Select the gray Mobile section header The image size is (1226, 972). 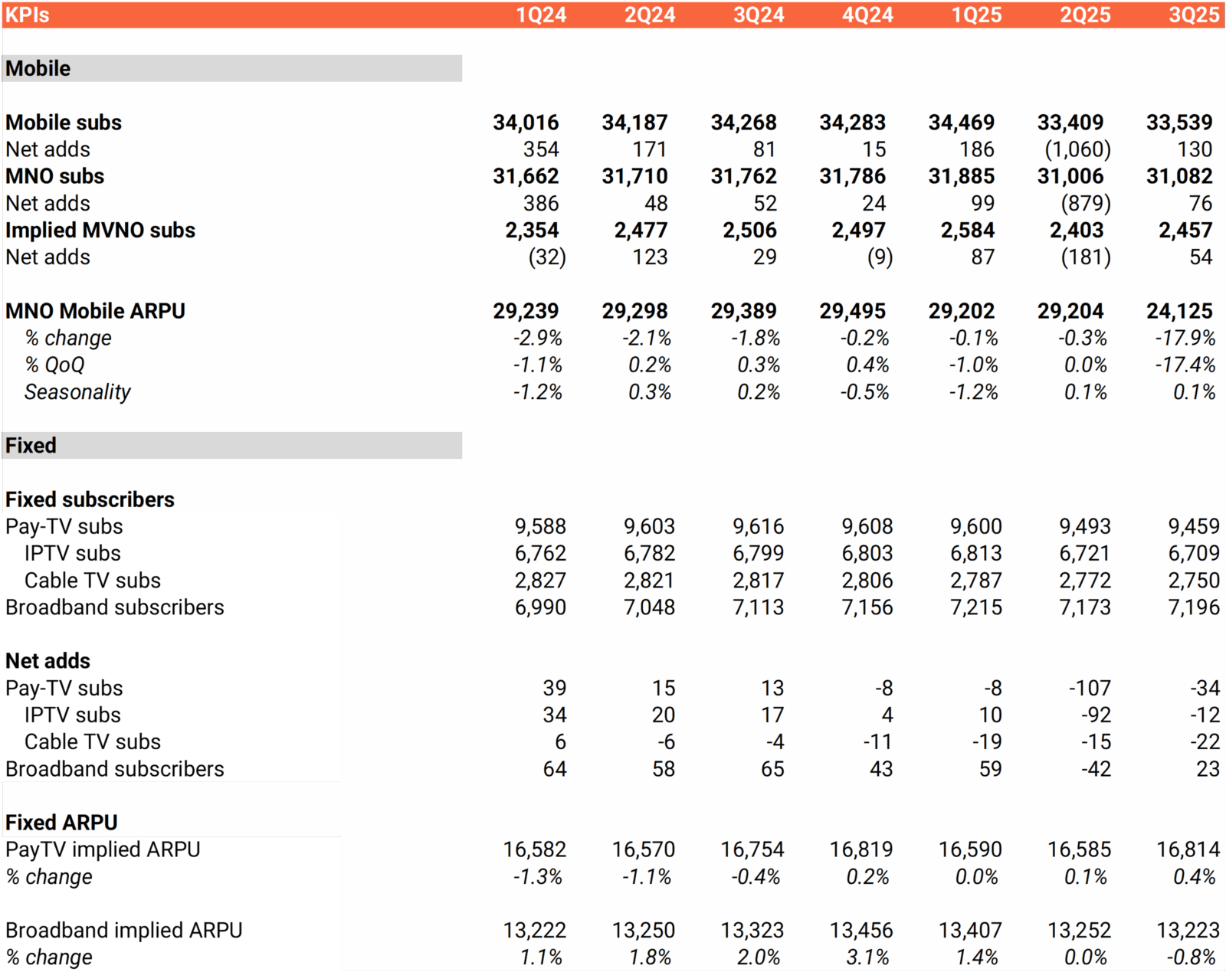pos(231,68)
